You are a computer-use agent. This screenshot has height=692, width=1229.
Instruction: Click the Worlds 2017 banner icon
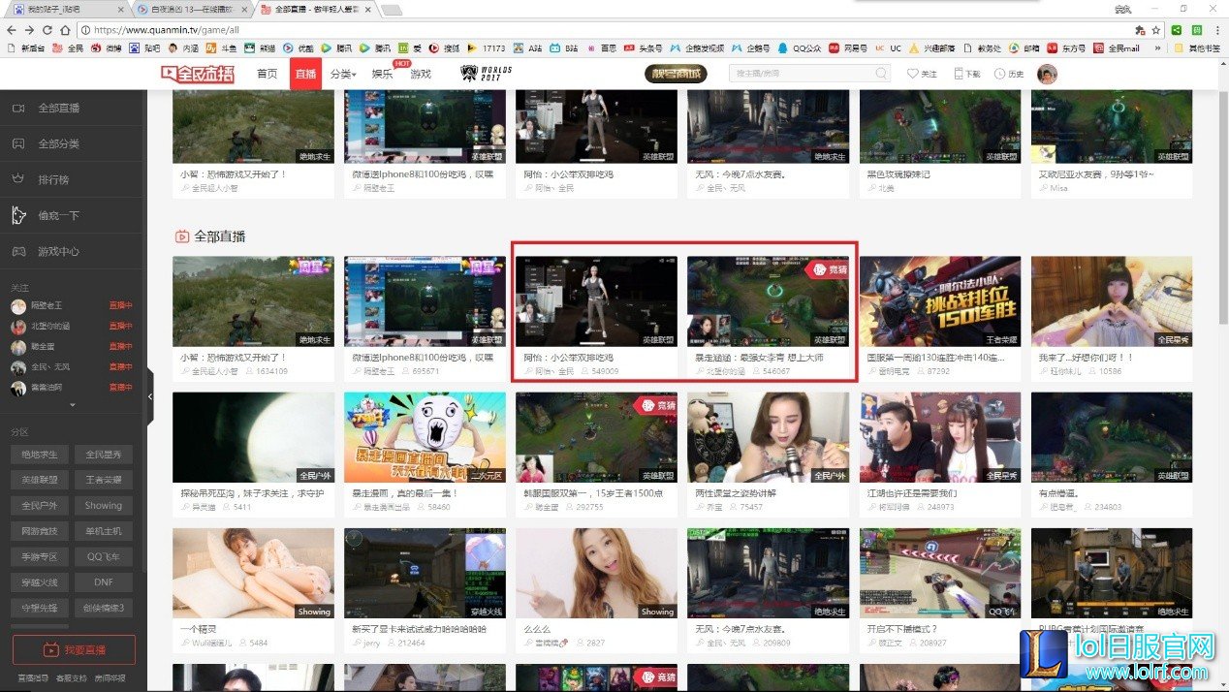(486, 74)
